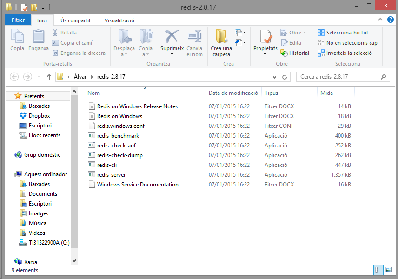Switch to the Visualització tab

119,20
